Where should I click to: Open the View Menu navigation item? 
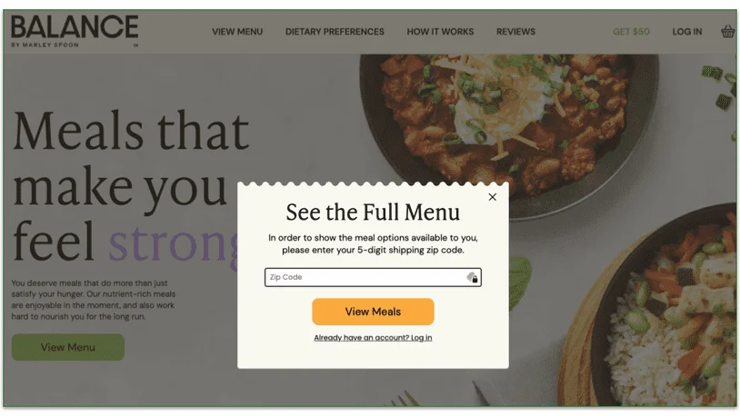[x=237, y=32]
